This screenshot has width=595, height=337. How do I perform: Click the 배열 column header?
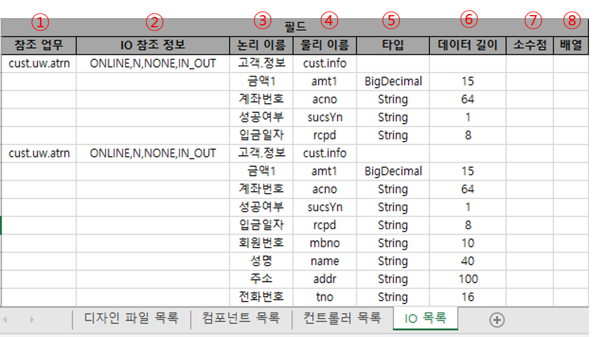coord(570,45)
